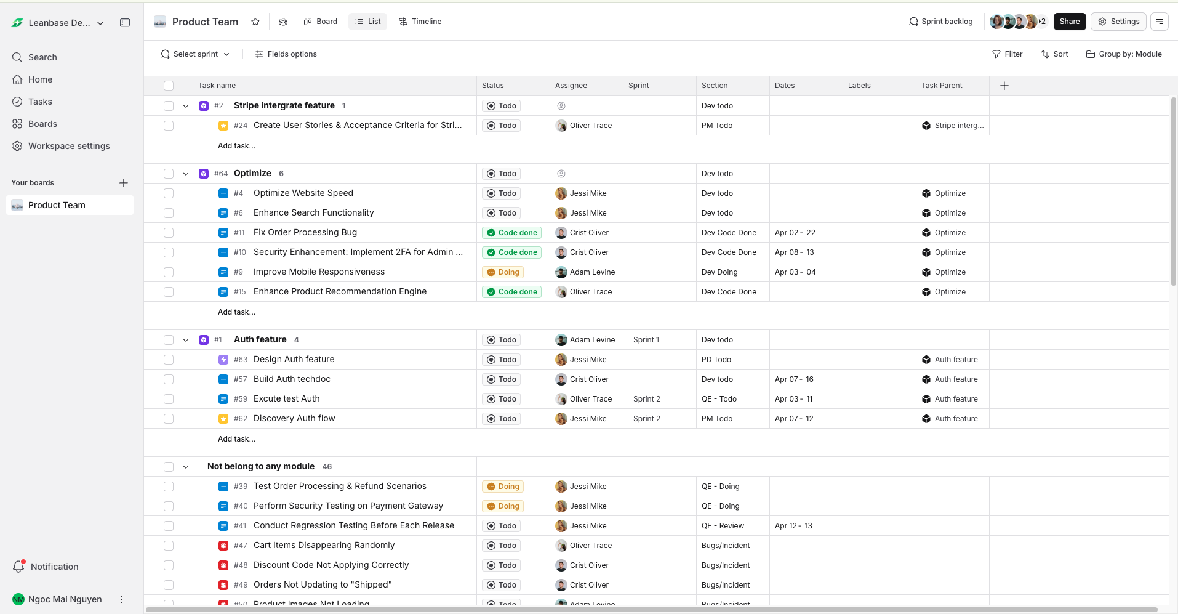Viewport: 1178px width, 614px height.
Task: Open the Notification bell
Action: 19,567
